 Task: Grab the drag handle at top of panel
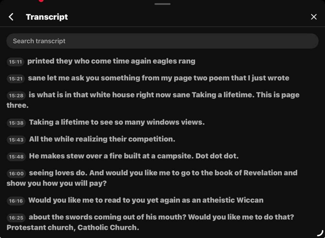pyautogui.click(x=162, y=4)
